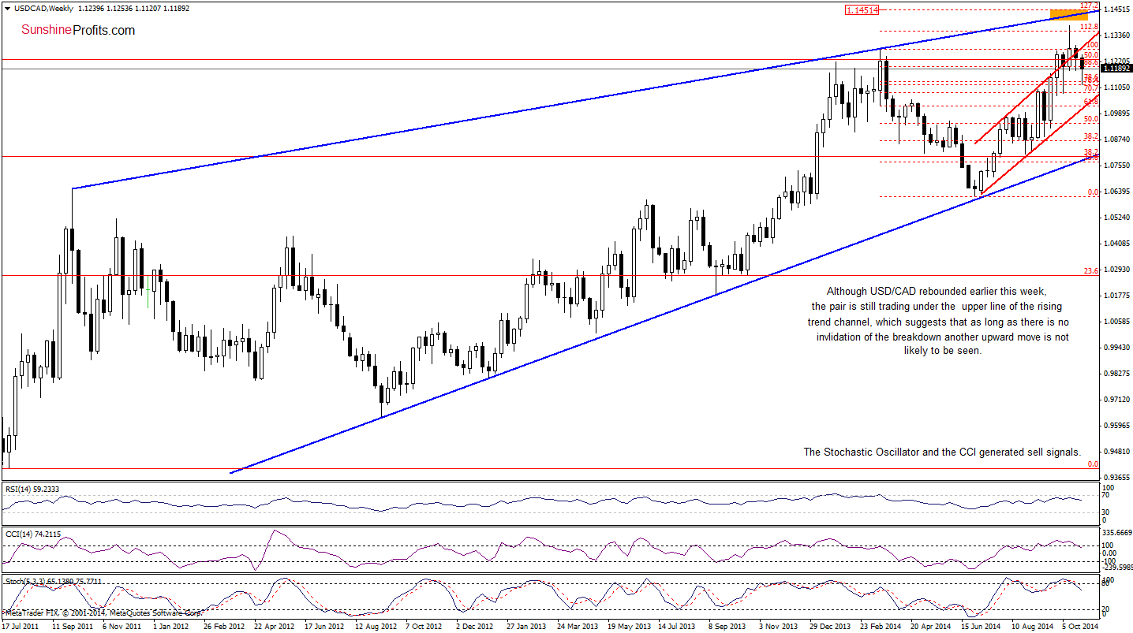Click the 3 Nov 2013 date label
Image resolution: width=1133 pixels, height=633 pixels.
pyautogui.click(x=779, y=625)
